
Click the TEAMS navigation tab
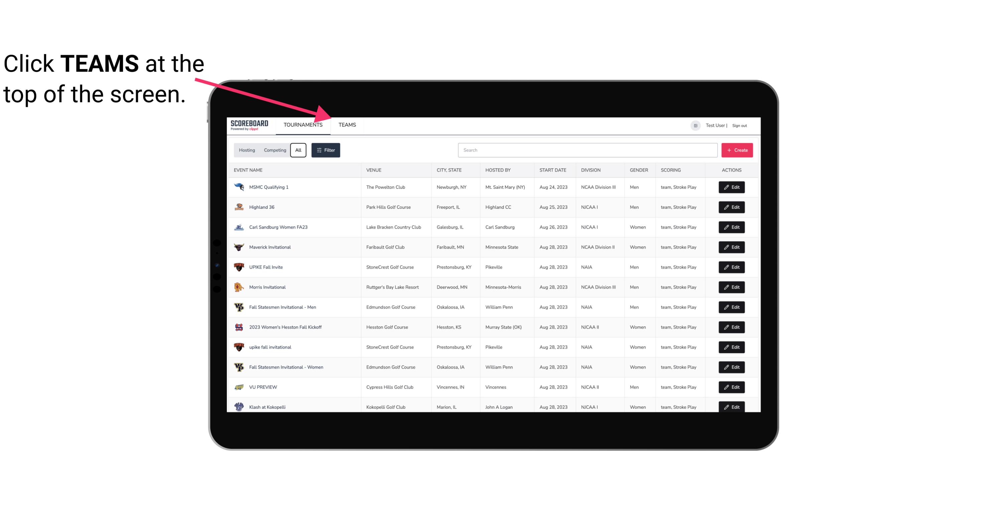pos(347,125)
